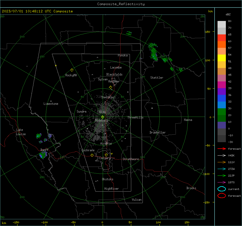
Task: Click the RedDeer city label
Action: pyautogui.click(x=114, y=81)
